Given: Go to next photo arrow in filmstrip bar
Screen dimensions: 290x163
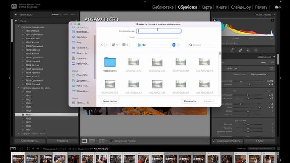Looking at the screenshot, I should tap(38, 149).
